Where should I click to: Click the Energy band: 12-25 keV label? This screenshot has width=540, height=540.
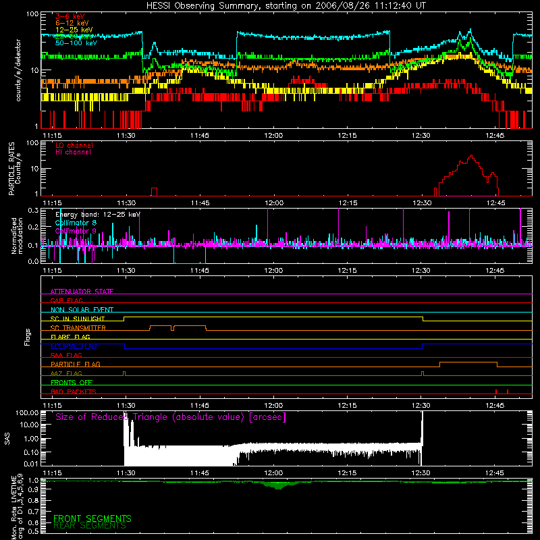pos(98,215)
